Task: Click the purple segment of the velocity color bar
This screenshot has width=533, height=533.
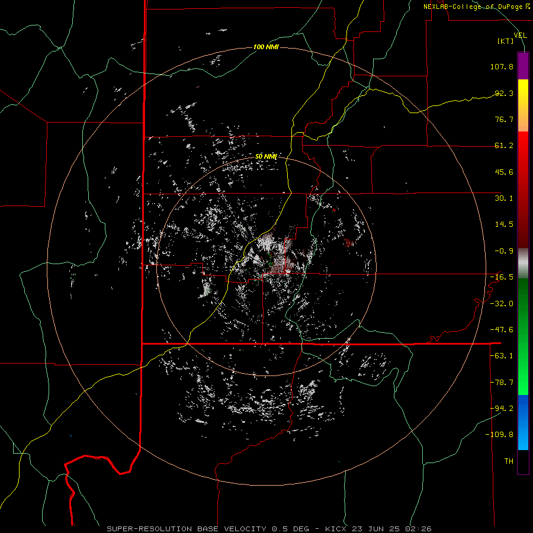Action: [523, 66]
